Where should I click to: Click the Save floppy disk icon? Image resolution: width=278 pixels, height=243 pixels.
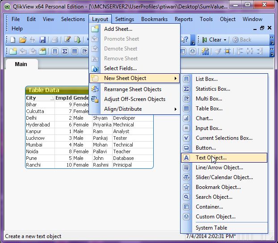[x=42, y=40]
